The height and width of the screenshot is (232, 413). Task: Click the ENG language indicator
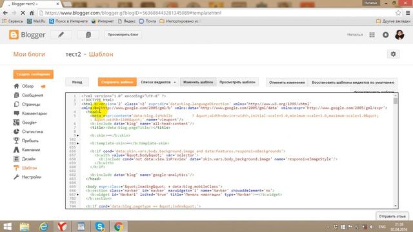tap(382, 227)
